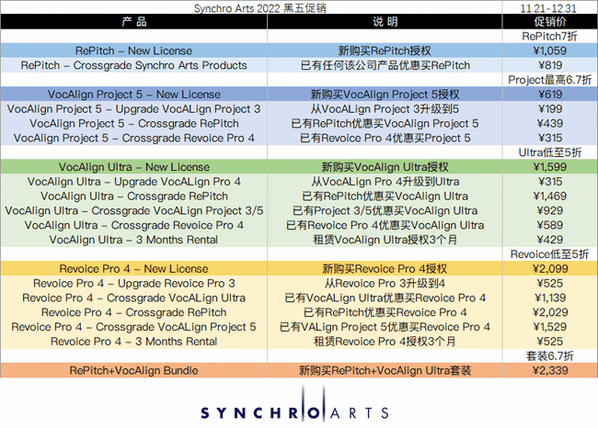
Task: Click the '促销价' column header
Action: tap(549, 21)
